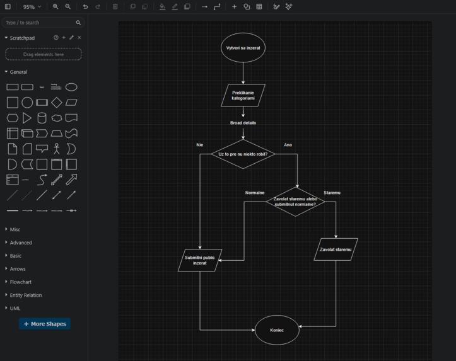
Task: Open the waypoints connector style tool
Action: [x=217, y=6]
